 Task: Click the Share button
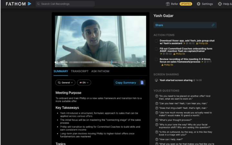click(185, 25)
